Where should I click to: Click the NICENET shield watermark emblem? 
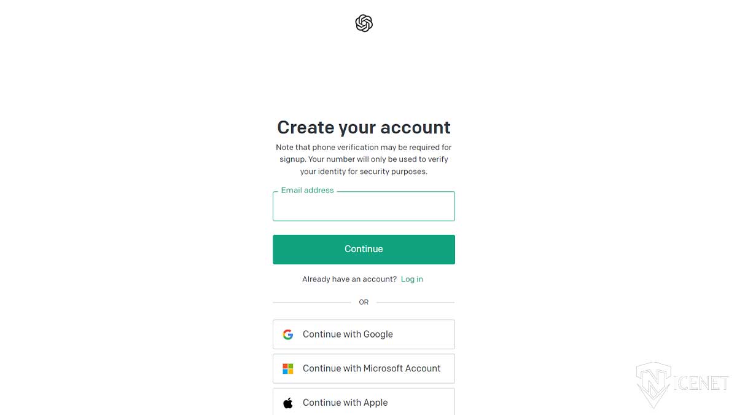tap(653, 385)
